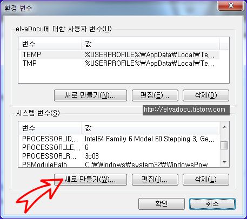The height and width of the screenshot is (219, 247).
Task: Click 삭제(L) for system variables
Action: point(206,180)
